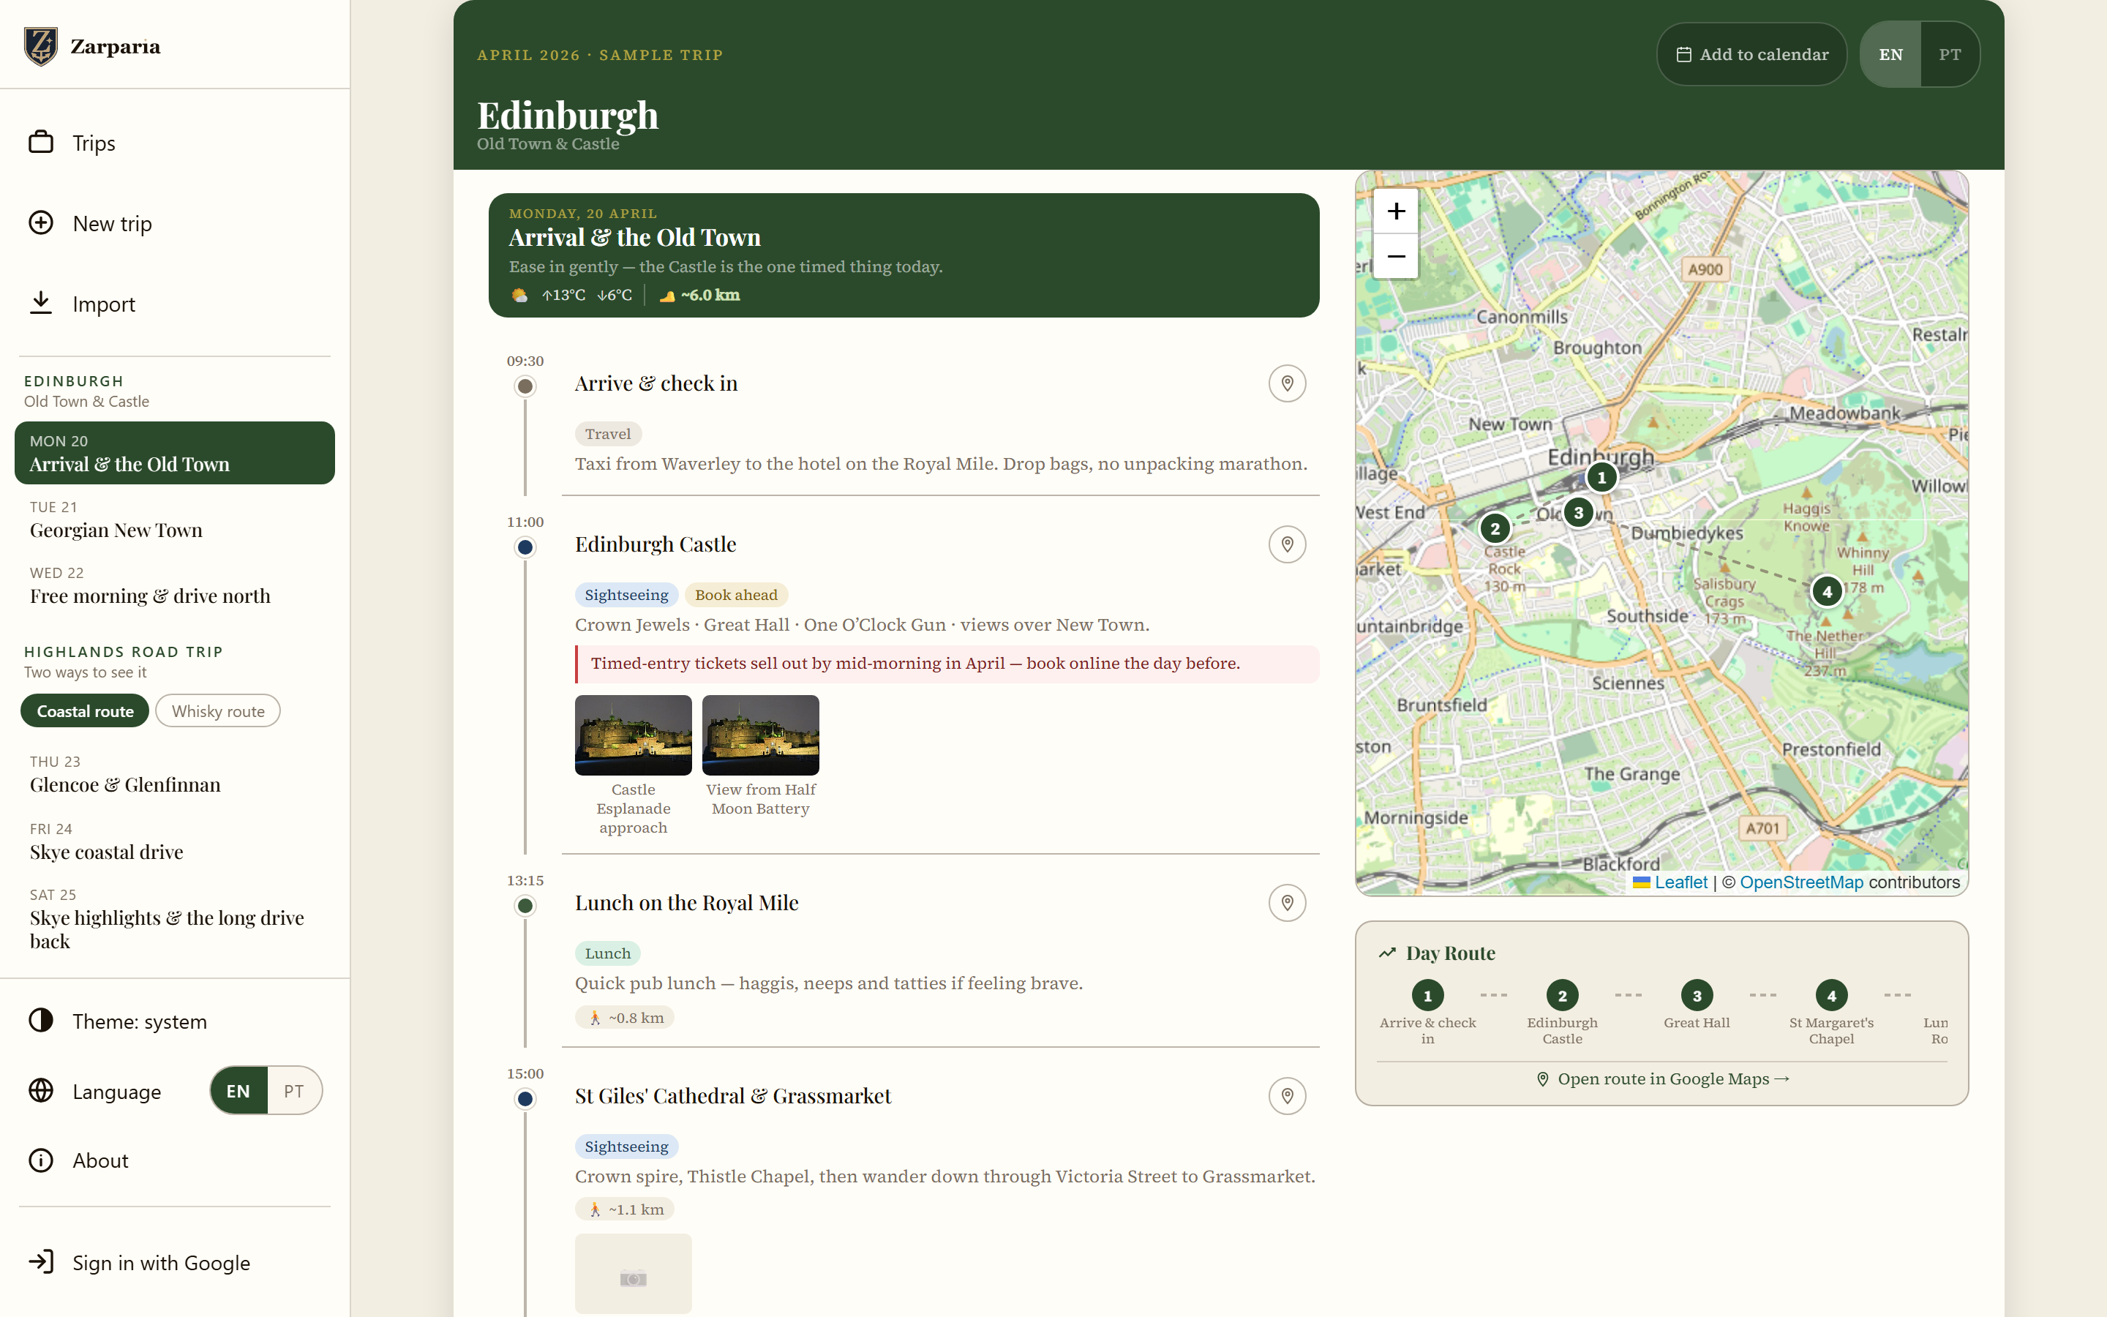Viewport: 2107px width, 1317px height.
Task: Switch header language to PT
Action: click(x=1950, y=54)
